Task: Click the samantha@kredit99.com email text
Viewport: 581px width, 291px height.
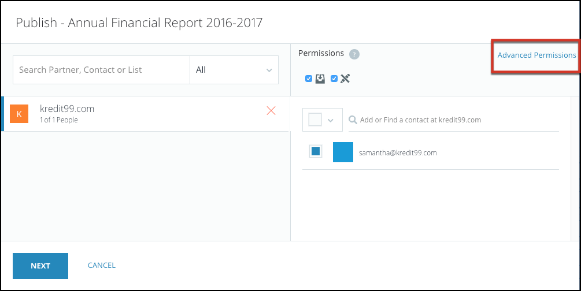Action: point(398,152)
